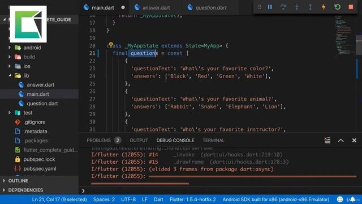Click the Dart icon beside answer.dart in explorer
Screen dimensions: 362x204
pos(21,85)
